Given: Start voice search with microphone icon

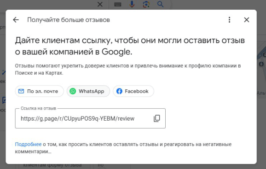Looking at the screenshot, I should [x=132, y=4].
